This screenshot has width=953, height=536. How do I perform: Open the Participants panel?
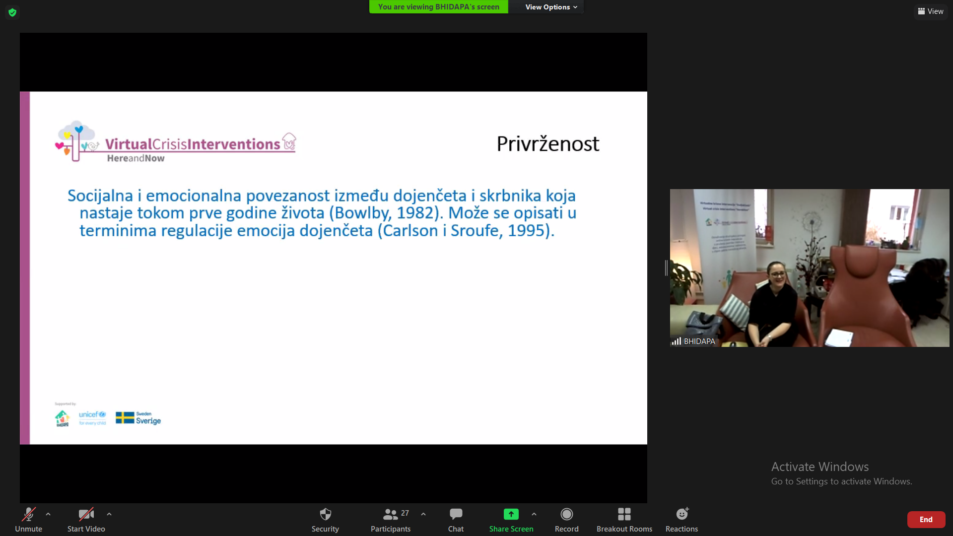391,519
